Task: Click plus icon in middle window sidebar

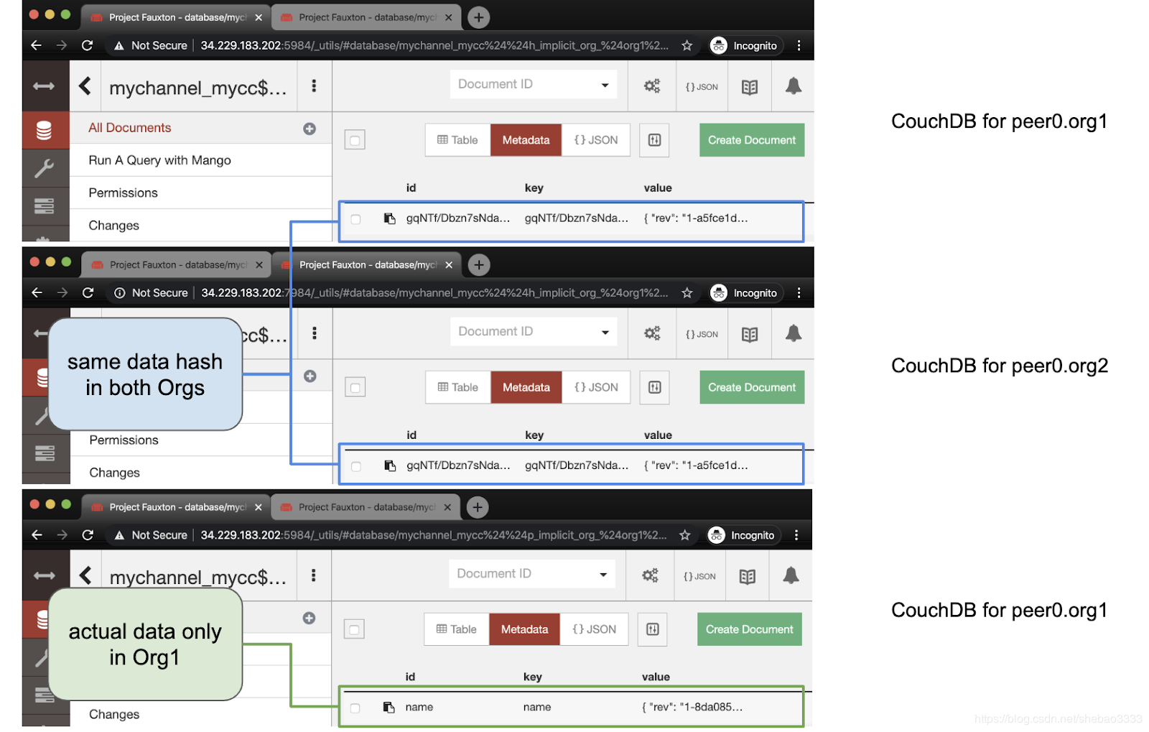Action: 310,376
